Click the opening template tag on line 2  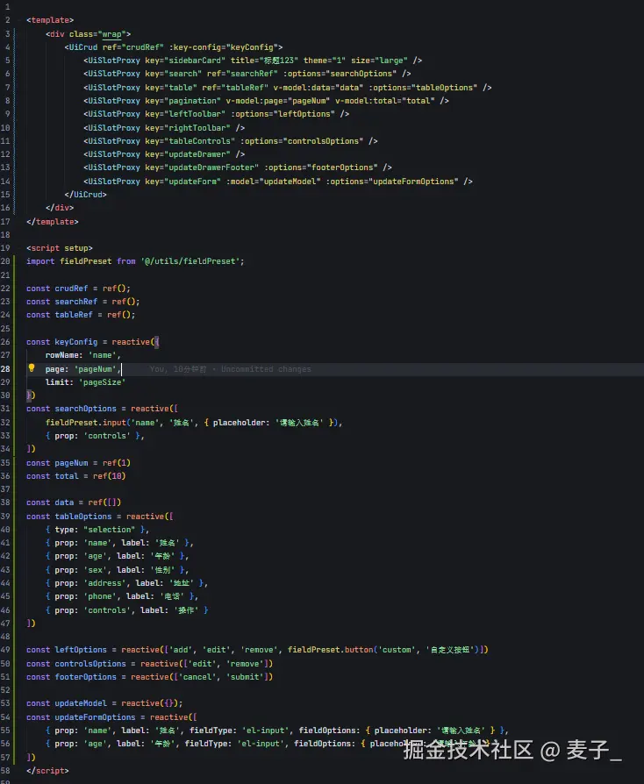point(50,19)
